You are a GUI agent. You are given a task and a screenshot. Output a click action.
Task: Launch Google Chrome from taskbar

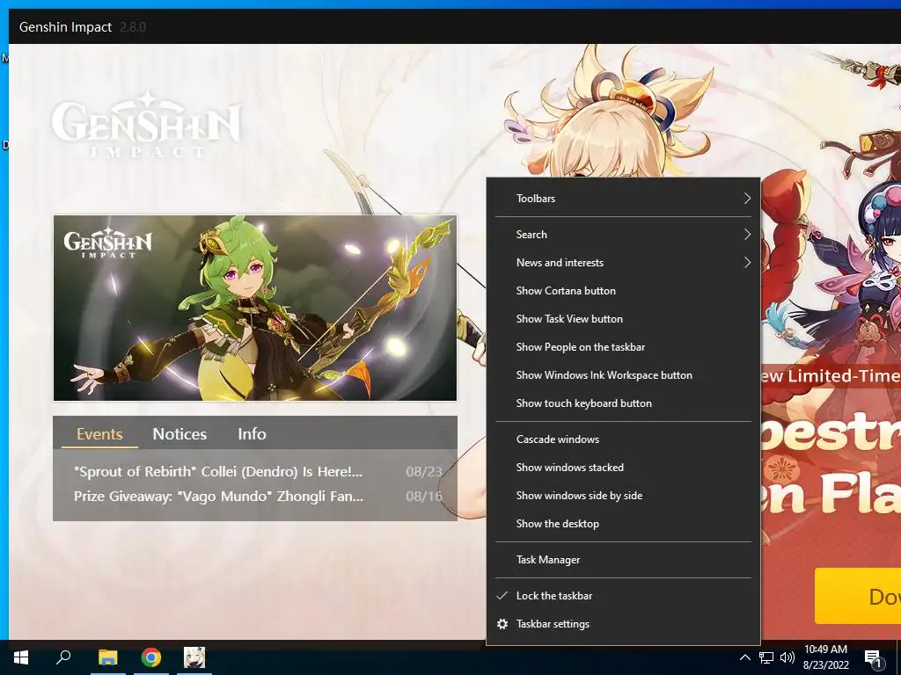pyautogui.click(x=151, y=657)
